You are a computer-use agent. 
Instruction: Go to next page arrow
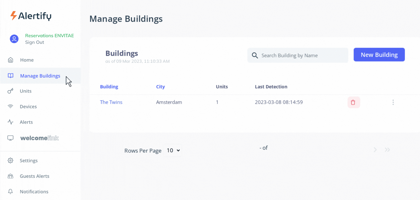375,150
